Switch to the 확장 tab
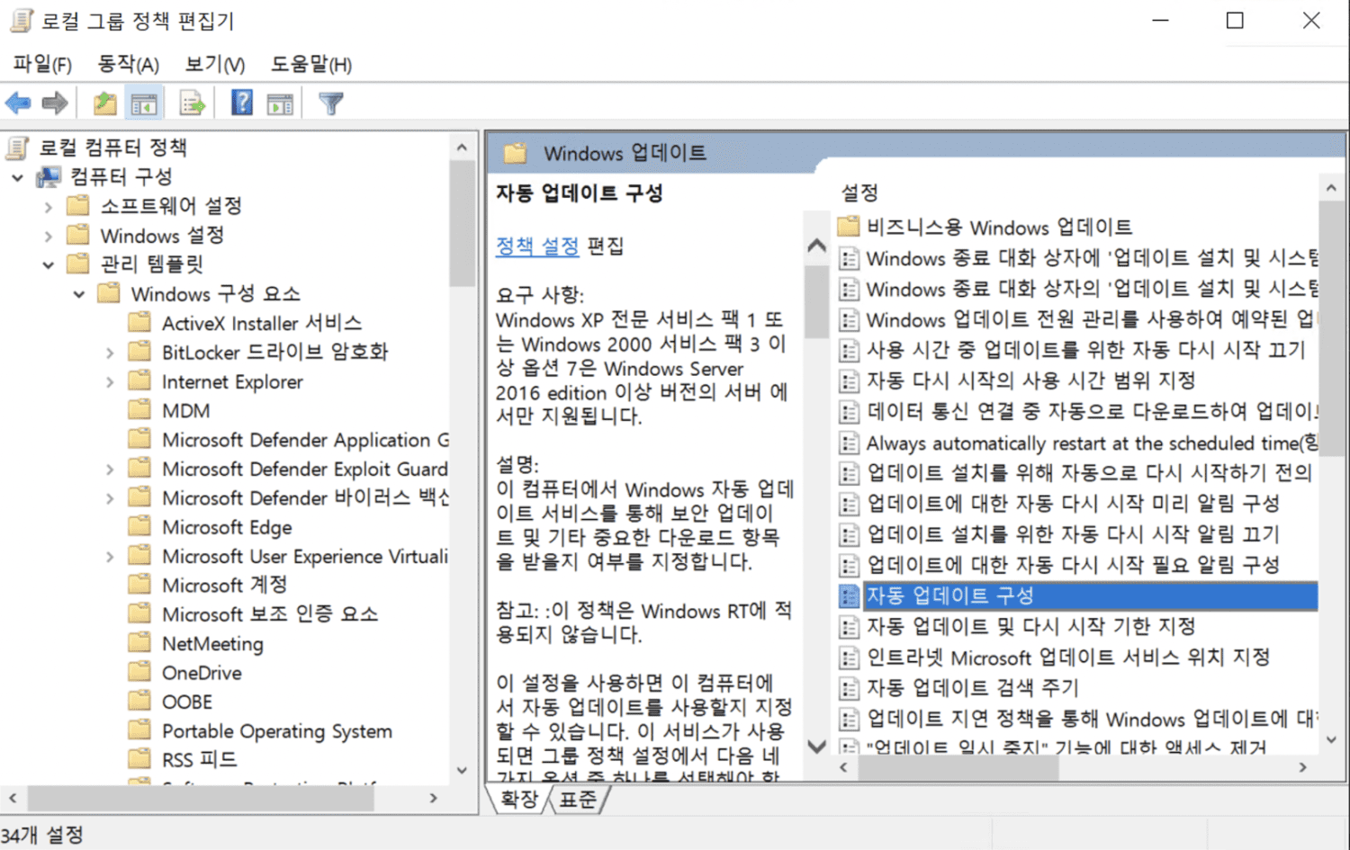The width and height of the screenshot is (1350, 850). pos(519,799)
